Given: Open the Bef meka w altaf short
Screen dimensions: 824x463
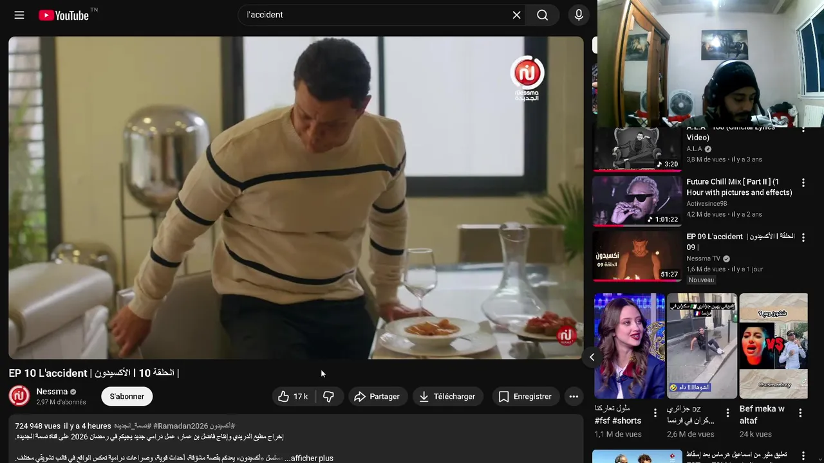Looking at the screenshot, I should point(773,346).
